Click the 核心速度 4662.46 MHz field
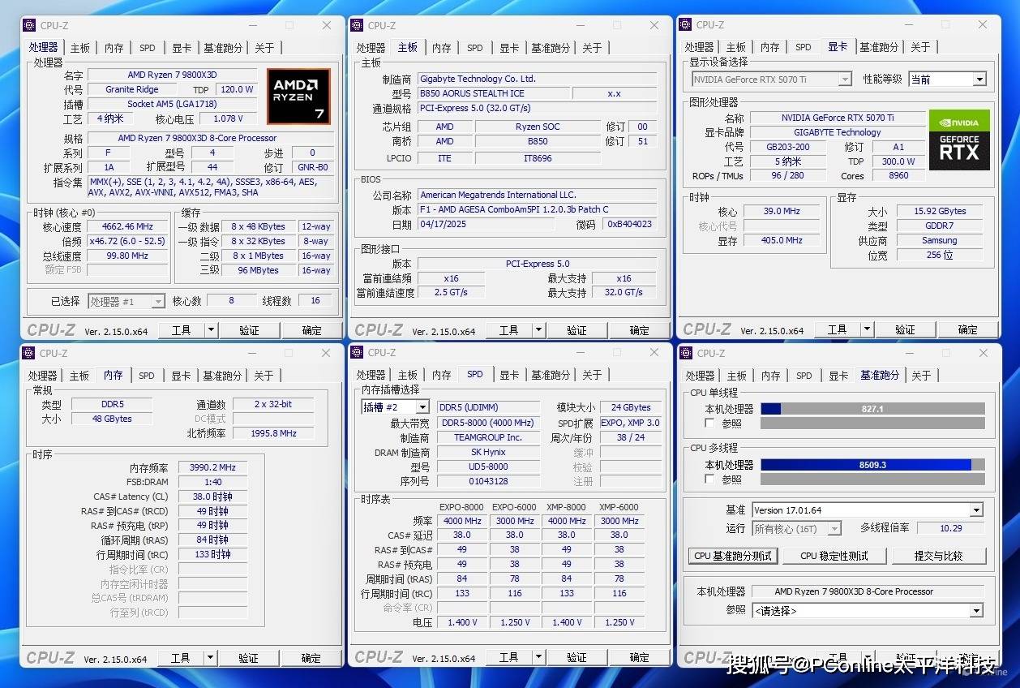The height and width of the screenshot is (688, 1020). 127,227
